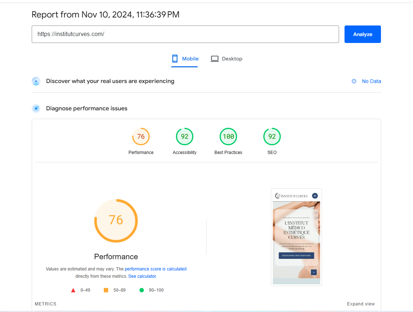Click the red triangle 0–49 legend marker
This screenshot has width=413, height=312.
click(73, 290)
